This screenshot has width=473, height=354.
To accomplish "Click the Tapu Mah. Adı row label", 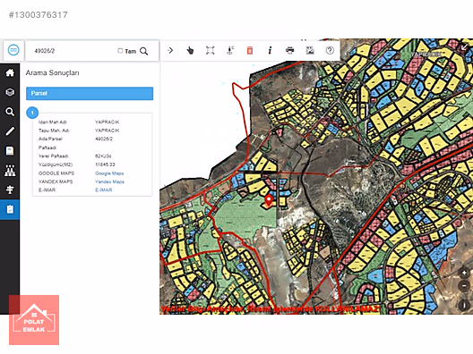I will 54,131.
